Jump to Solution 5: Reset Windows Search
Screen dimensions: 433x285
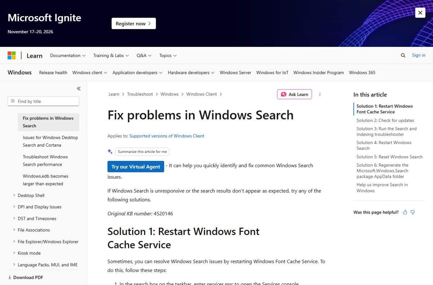(389, 157)
